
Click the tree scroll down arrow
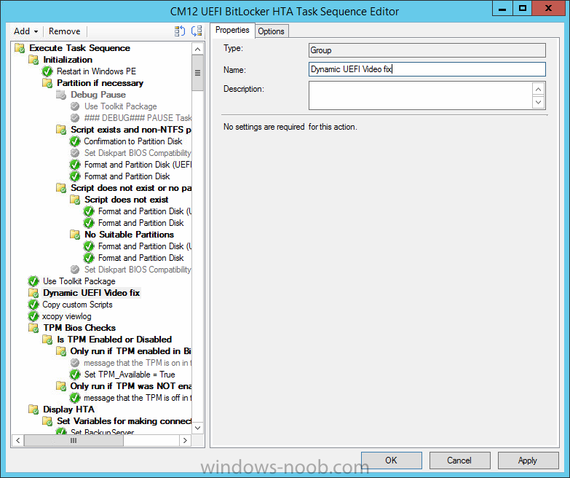pyautogui.click(x=197, y=428)
